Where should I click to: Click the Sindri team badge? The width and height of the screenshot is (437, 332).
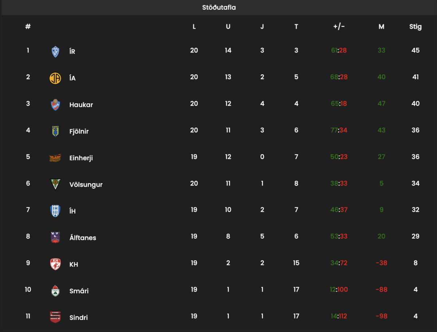tap(55, 317)
